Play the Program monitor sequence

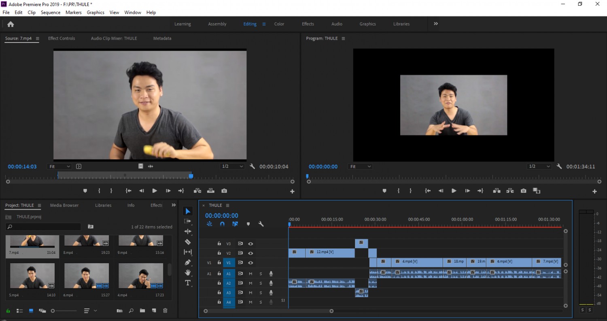click(454, 191)
